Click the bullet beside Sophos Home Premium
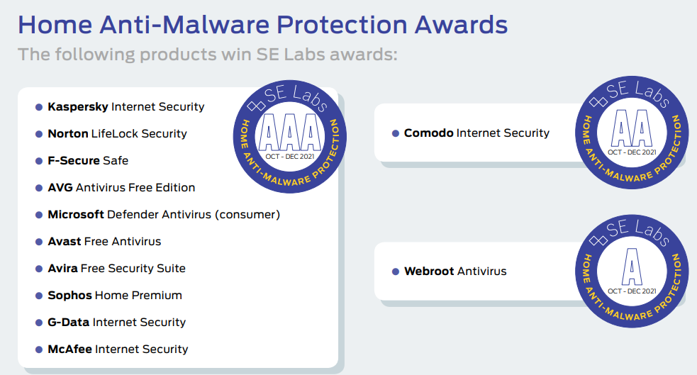 (x=39, y=296)
